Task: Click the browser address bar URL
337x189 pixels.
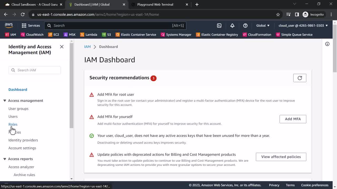Action: click(x=98, y=14)
